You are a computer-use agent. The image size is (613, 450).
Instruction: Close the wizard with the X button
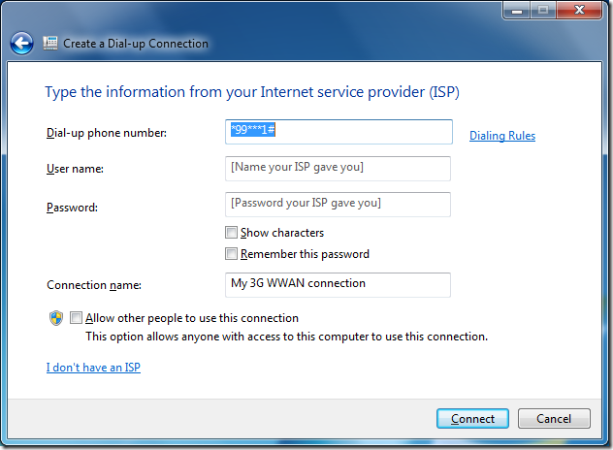(x=579, y=11)
